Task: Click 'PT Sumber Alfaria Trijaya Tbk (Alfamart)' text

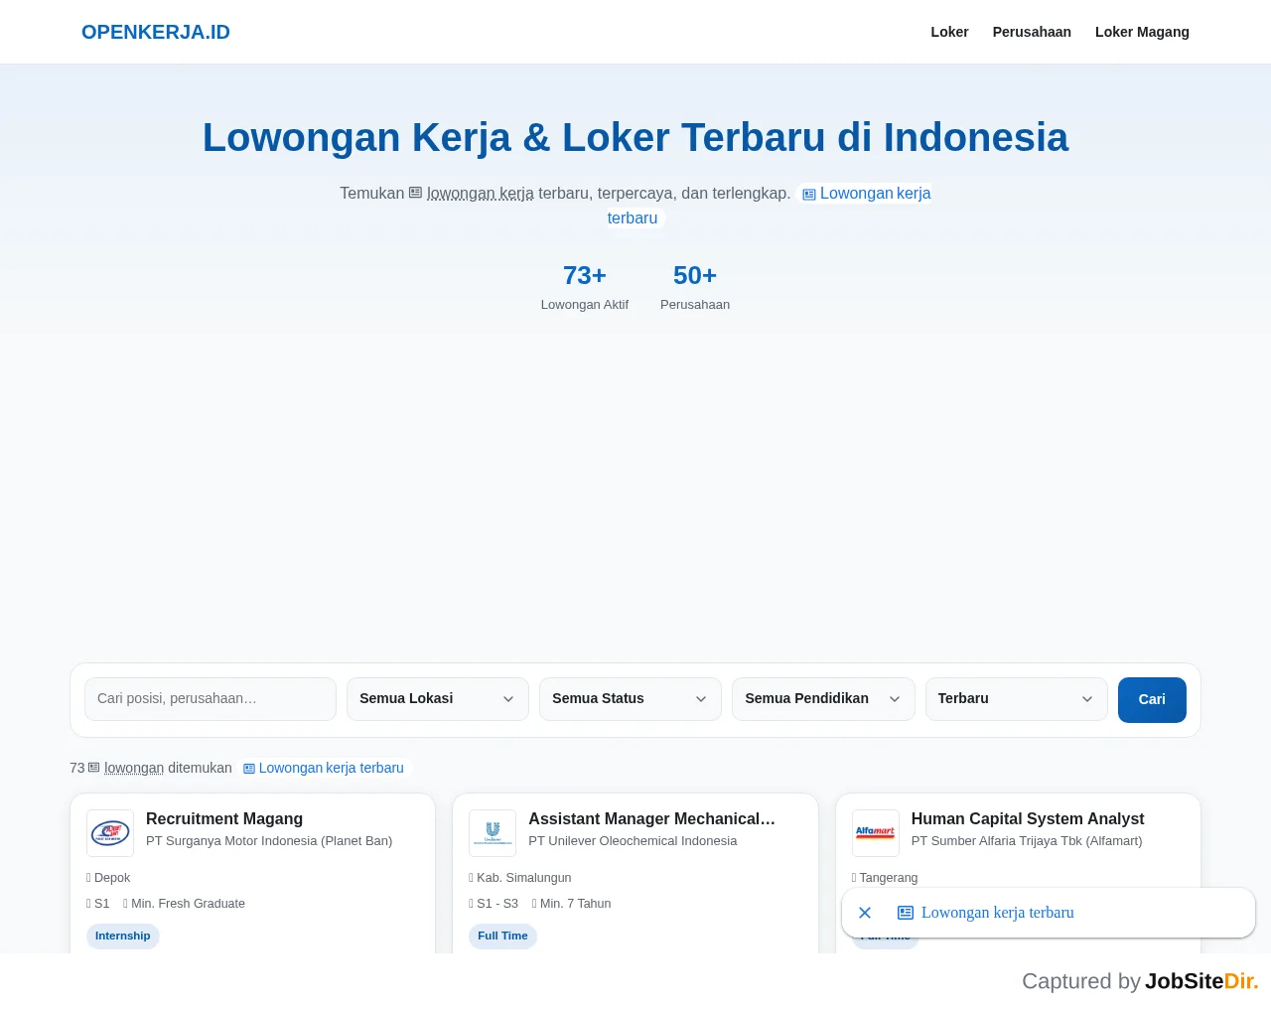Action: click(x=1027, y=841)
